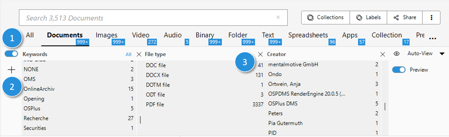The width and height of the screenshot is (449, 137).
Task: Open the Spreadsheets tab
Action: [308, 35]
